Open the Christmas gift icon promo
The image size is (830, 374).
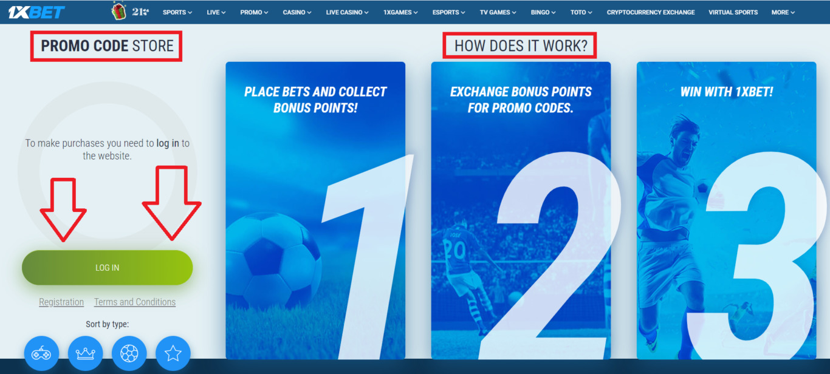click(118, 11)
